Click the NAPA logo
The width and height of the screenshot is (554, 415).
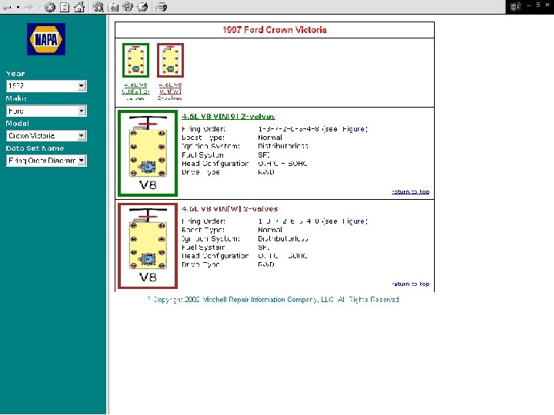click(46, 39)
